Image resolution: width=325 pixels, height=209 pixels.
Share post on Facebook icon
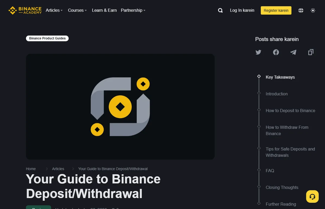pyautogui.click(x=276, y=52)
